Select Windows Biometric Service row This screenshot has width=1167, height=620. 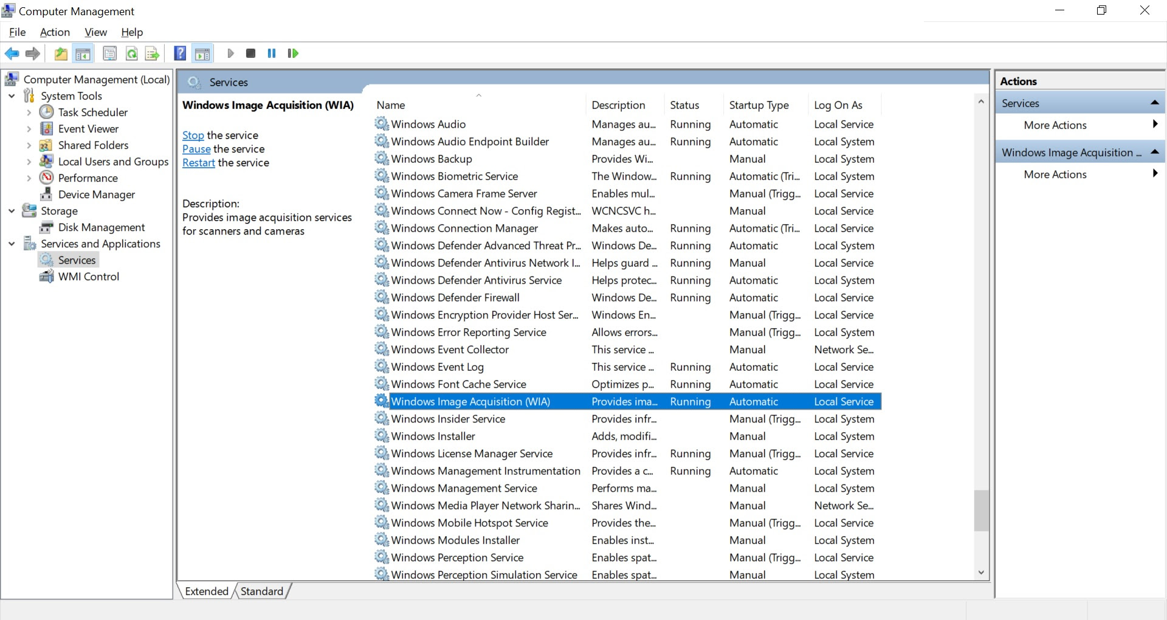point(627,176)
